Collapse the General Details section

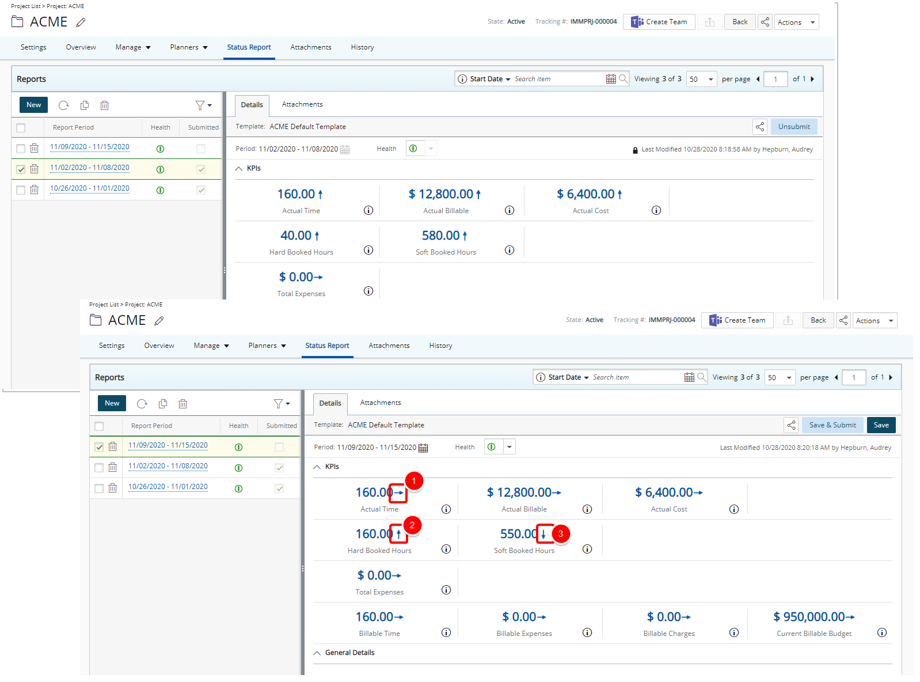pyautogui.click(x=317, y=653)
